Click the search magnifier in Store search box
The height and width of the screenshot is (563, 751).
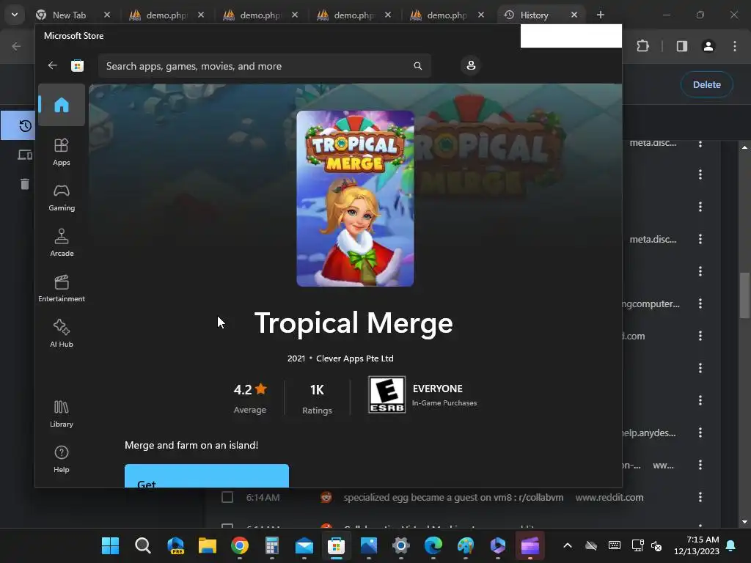pyautogui.click(x=417, y=66)
